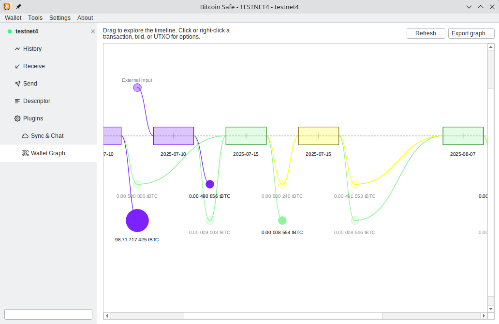Viewport: 499px width, 324px height.
Task: Click the sidebar splitter handle
Action: coord(98,174)
